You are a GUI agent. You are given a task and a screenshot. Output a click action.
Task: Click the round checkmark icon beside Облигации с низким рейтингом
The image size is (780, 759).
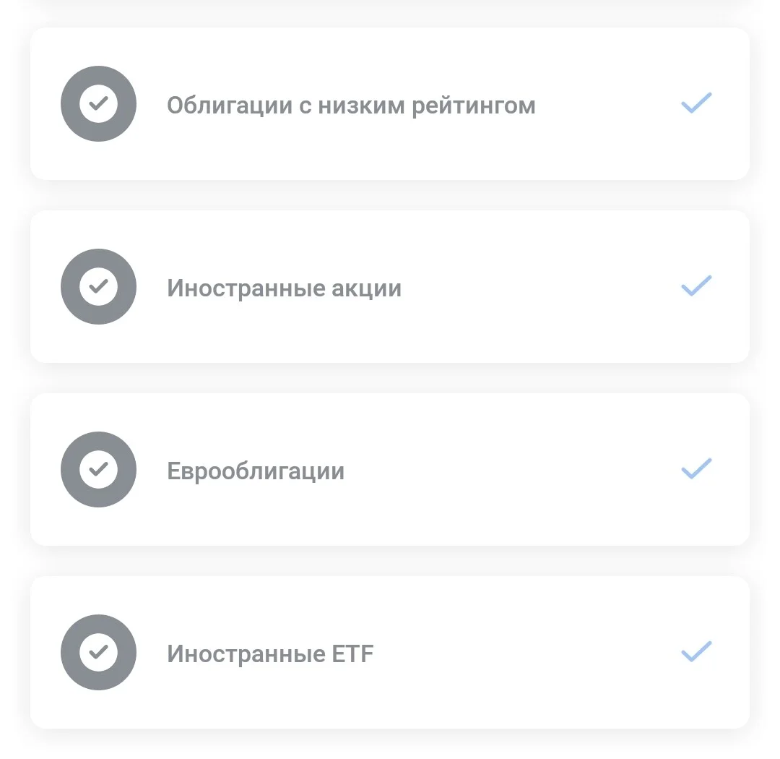coord(98,103)
